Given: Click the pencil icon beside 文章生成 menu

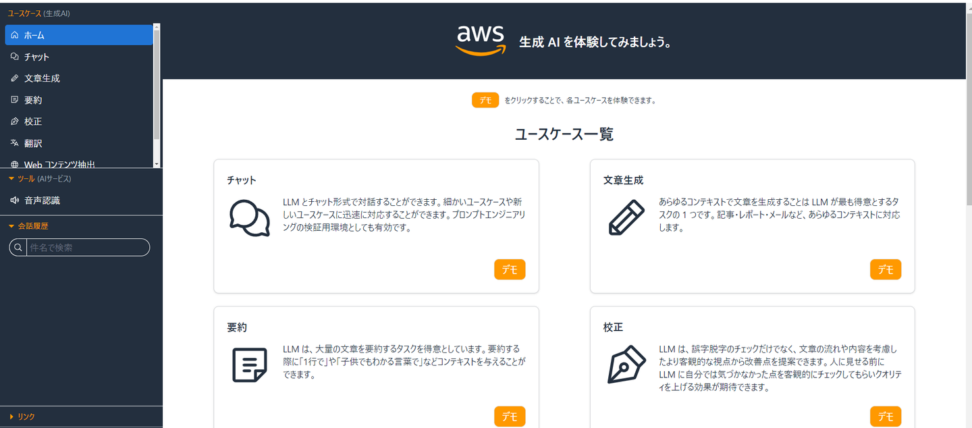Looking at the screenshot, I should (15, 78).
